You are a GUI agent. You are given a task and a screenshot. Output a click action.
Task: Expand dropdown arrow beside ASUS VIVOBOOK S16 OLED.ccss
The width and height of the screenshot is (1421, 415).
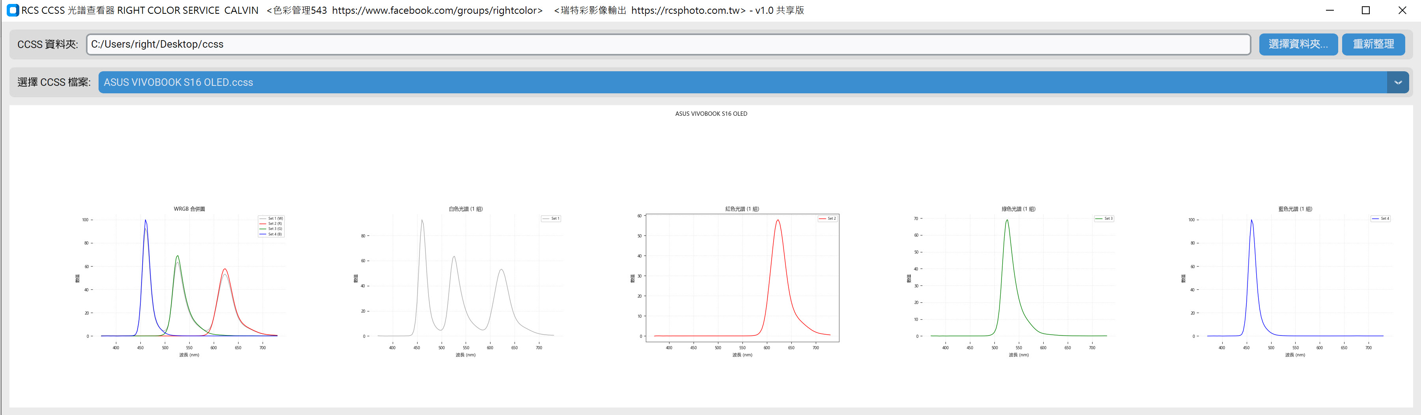coord(1398,82)
